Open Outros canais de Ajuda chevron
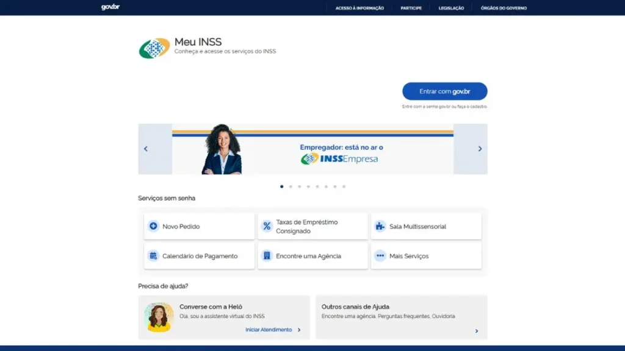 tap(476, 331)
